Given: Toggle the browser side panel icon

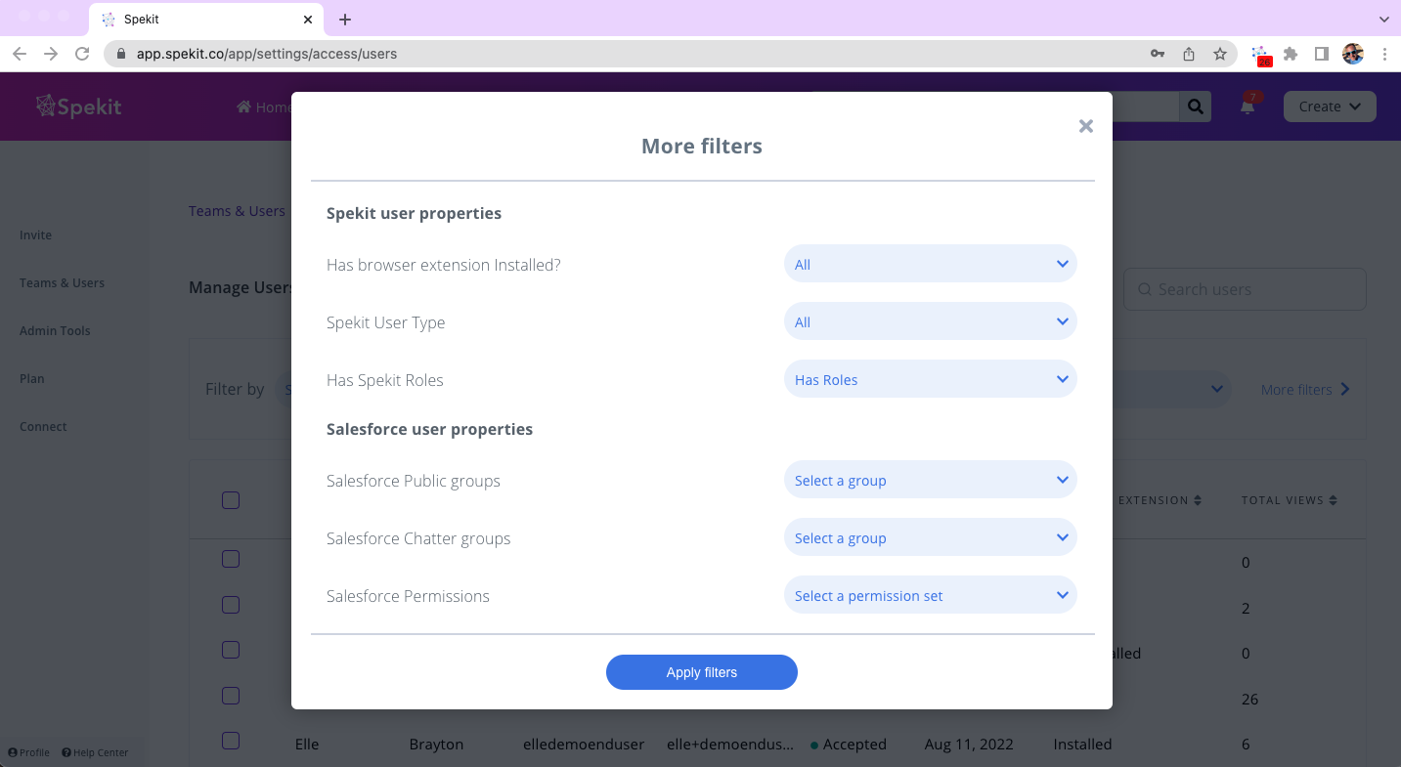Looking at the screenshot, I should point(1322,54).
